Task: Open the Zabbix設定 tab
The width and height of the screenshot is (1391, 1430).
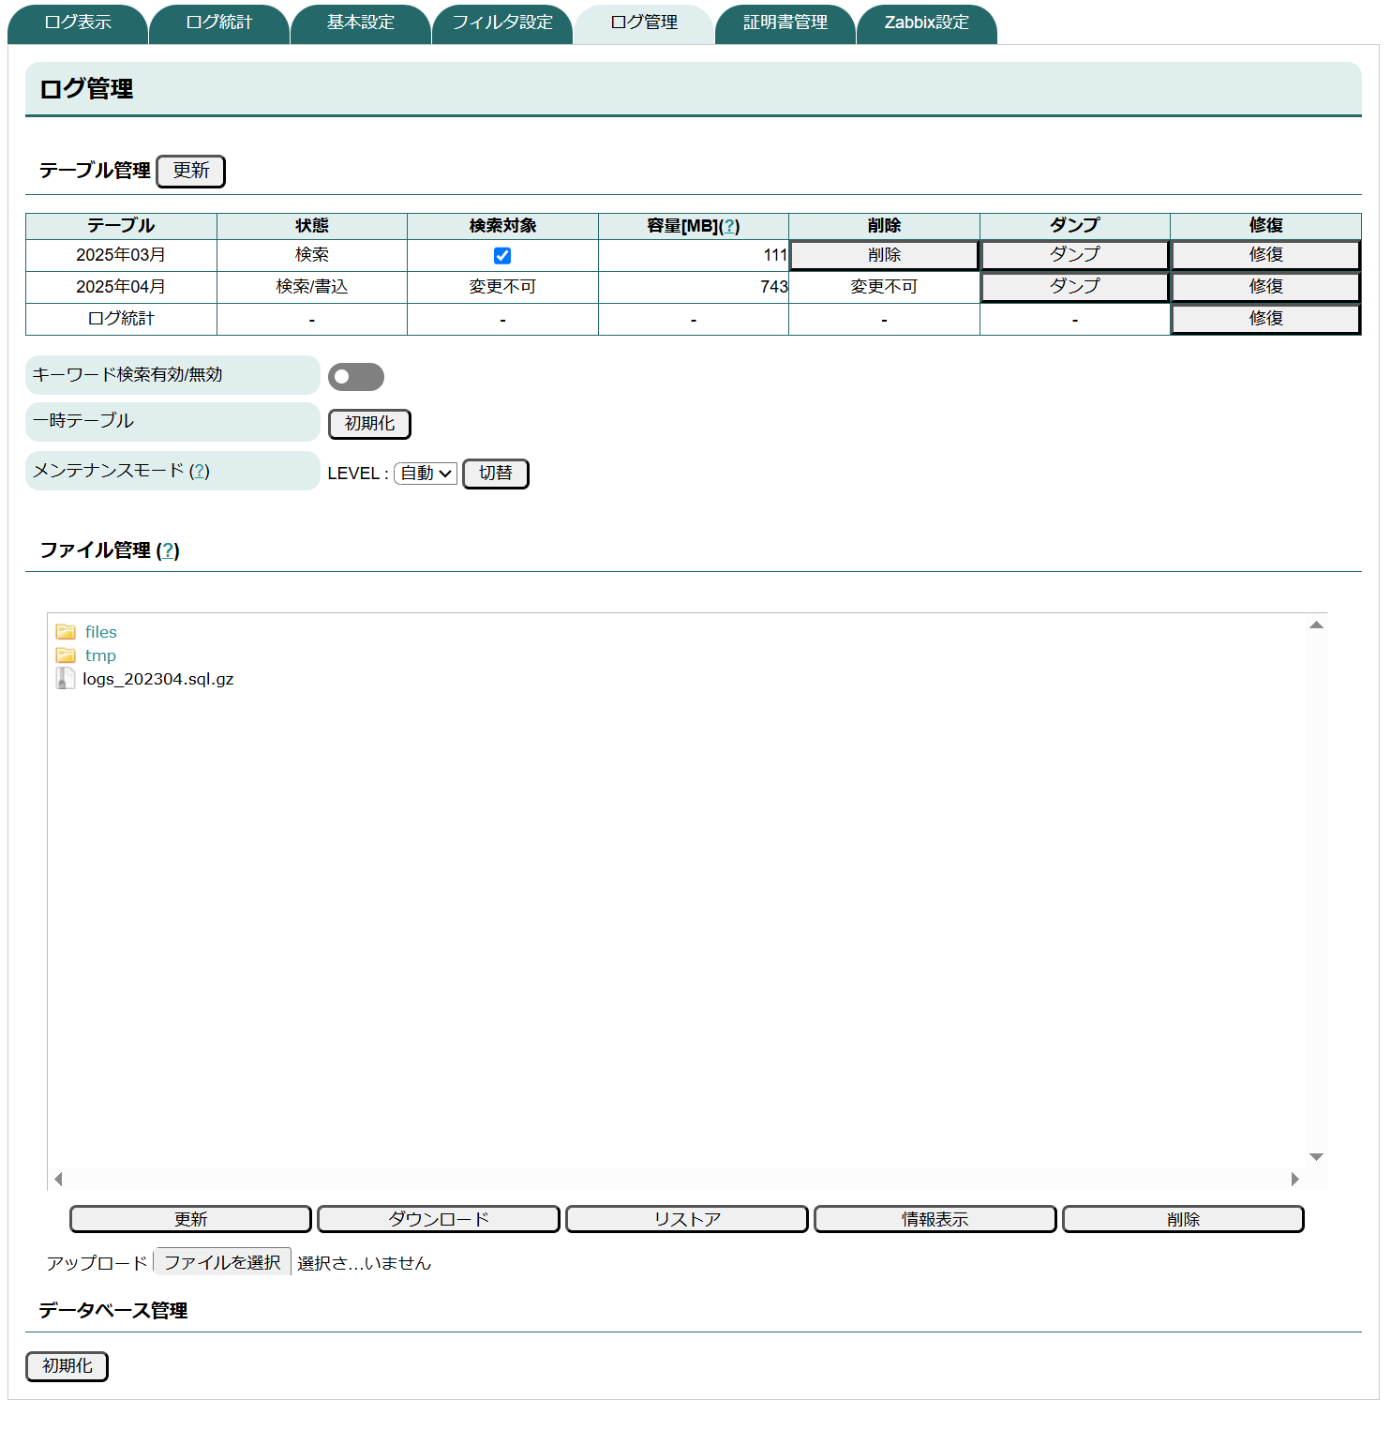Action: (927, 23)
